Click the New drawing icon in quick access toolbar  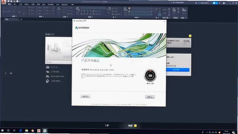pos(9,1)
